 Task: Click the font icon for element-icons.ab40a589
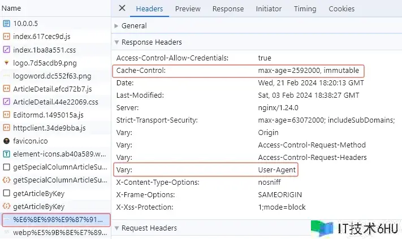(7, 154)
